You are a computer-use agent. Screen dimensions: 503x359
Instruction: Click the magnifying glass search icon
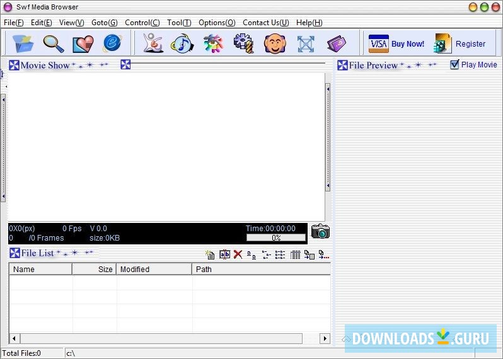click(53, 43)
